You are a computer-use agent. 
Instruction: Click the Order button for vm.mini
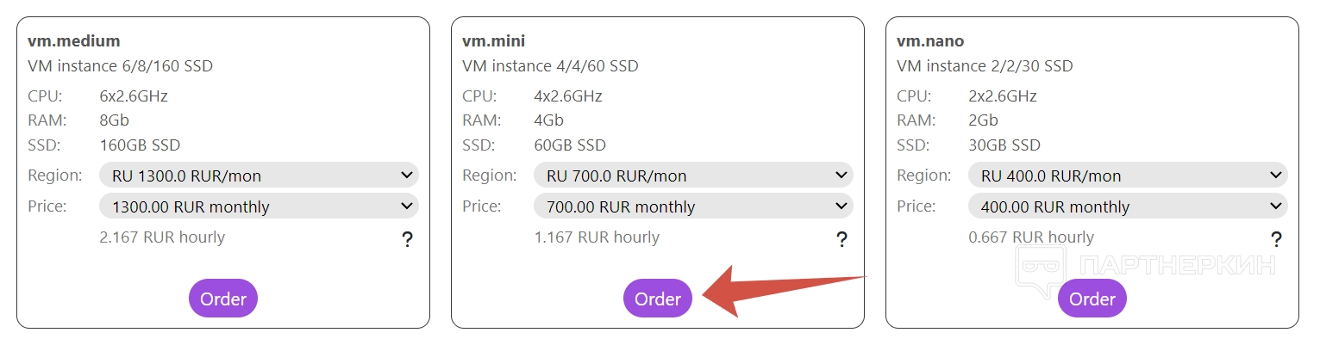pos(658,299)
